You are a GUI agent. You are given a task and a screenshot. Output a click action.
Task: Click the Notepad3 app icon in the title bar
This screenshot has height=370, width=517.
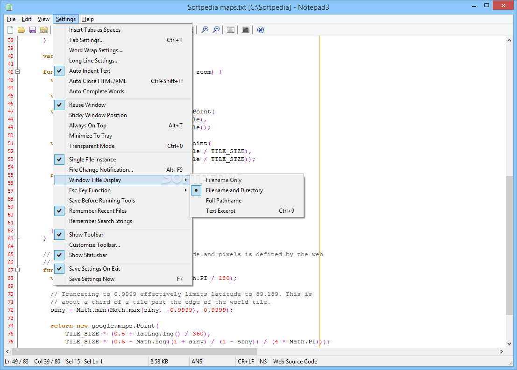[9, 7]
